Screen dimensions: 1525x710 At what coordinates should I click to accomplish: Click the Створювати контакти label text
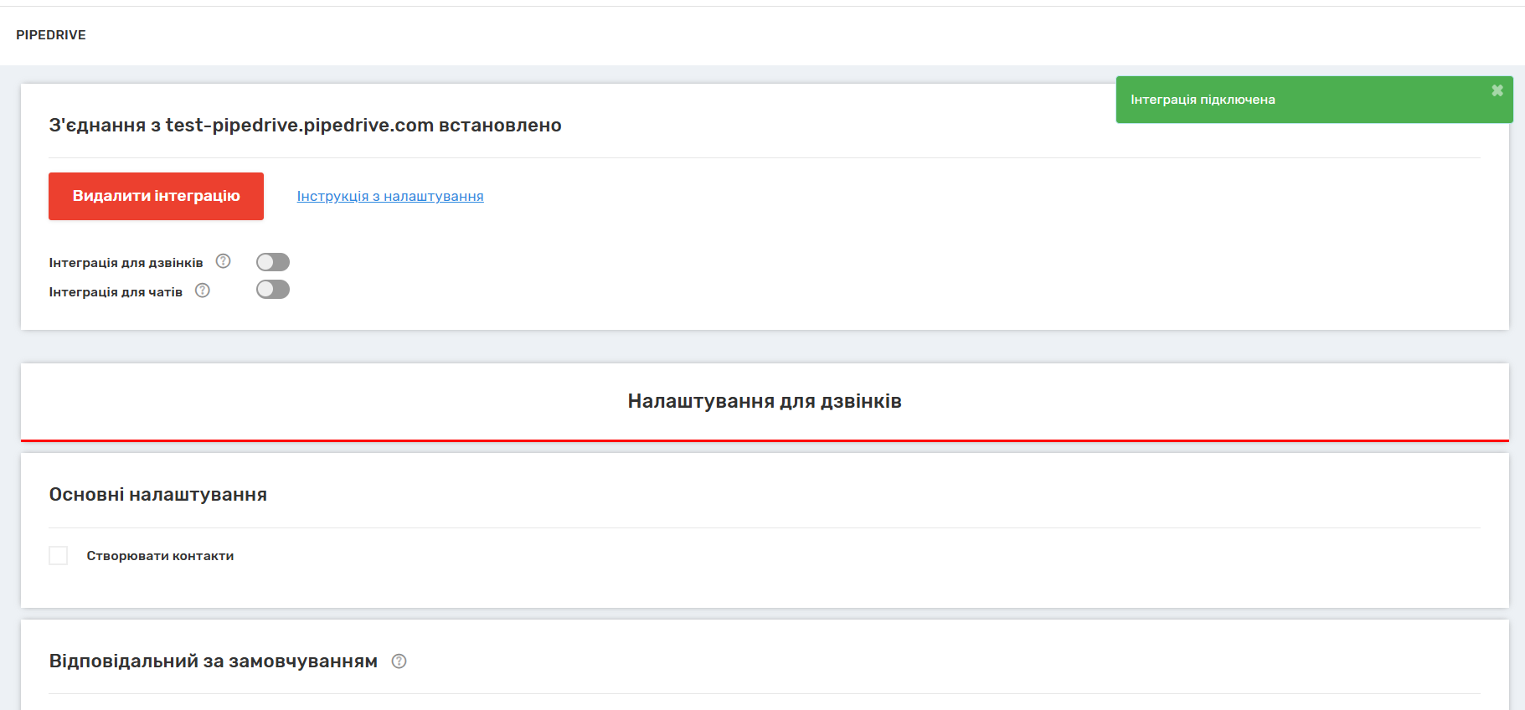click(160, 556)
